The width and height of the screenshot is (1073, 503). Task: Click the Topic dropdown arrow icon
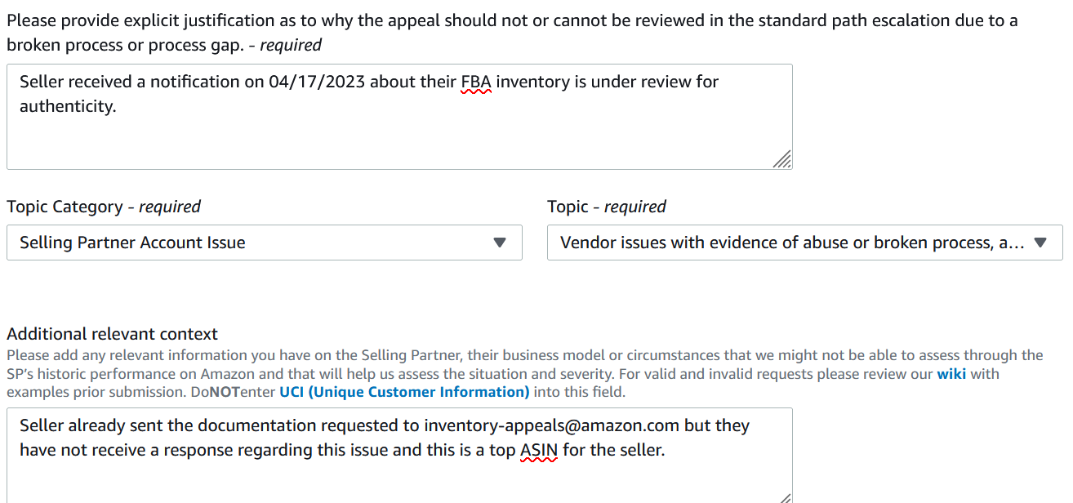(x=1040, y=243)
